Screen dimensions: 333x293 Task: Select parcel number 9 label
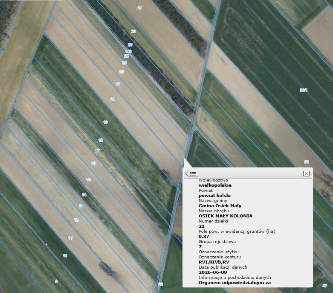56,281
